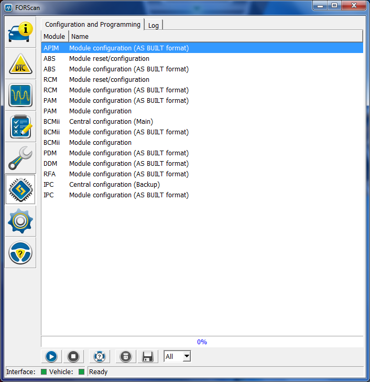
Task: Open the steering wheel help section
Action: point(20,252)
